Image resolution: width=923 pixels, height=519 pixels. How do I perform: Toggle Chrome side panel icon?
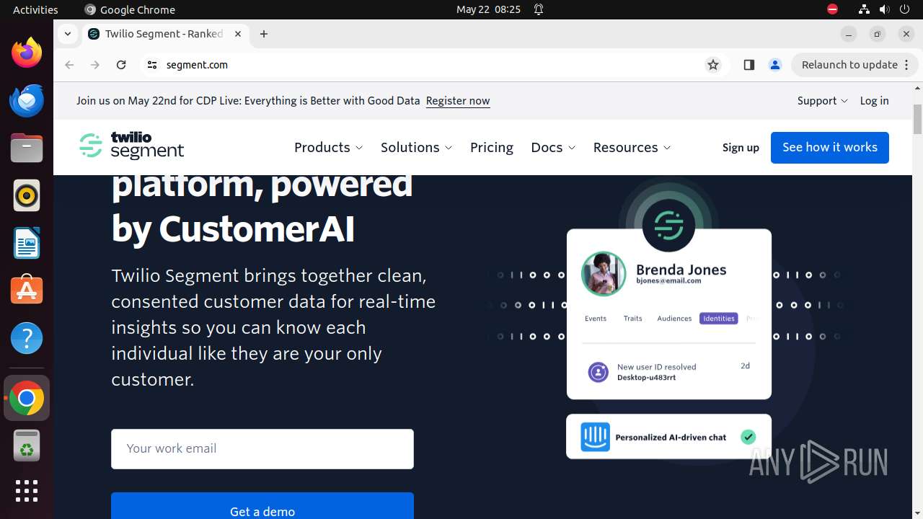point(748,65)
